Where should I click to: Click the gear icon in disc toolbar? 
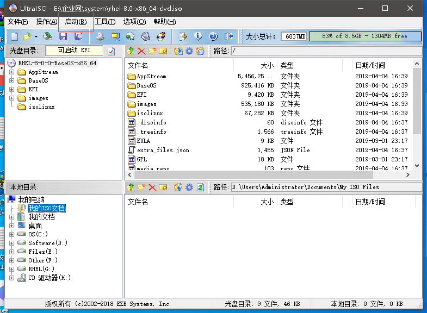189,51
